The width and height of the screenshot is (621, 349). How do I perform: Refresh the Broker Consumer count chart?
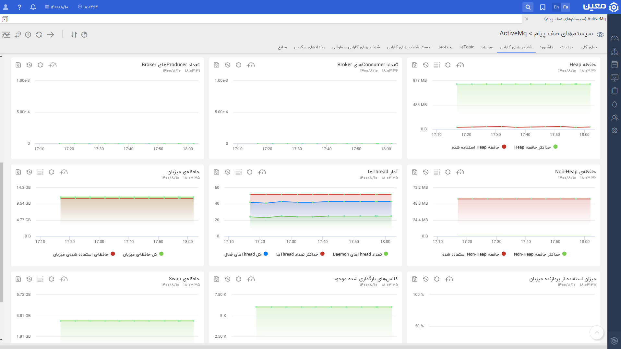point(239,65)
